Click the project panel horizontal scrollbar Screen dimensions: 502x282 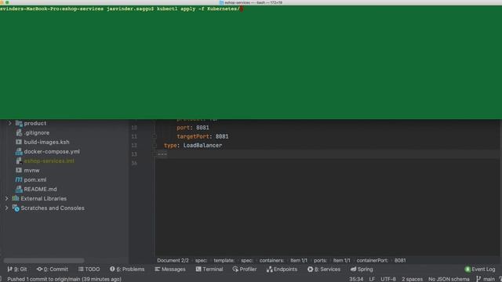[x=44, y=260]
